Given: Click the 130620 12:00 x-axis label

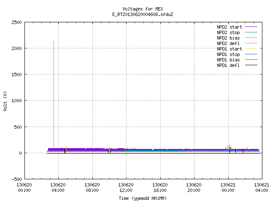Looking at the screenshot, I should tap(126, 188).
